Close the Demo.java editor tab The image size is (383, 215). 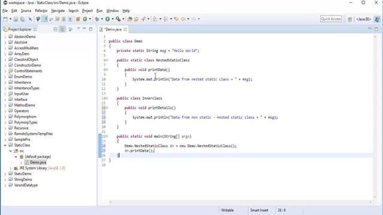coord(125,29)
